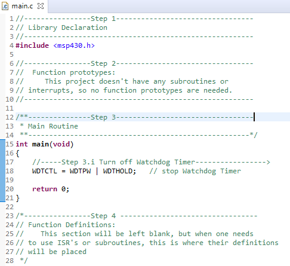
Task: Click the Step 3 comment header line
Action: [134, 117]
